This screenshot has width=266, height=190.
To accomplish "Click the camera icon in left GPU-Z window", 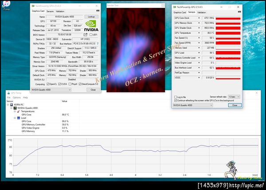I will pos(98,11).
